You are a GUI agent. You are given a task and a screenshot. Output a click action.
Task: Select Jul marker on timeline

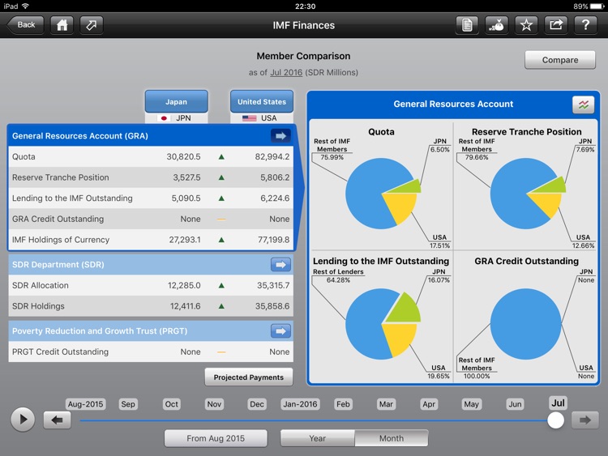tap(558, 403)
